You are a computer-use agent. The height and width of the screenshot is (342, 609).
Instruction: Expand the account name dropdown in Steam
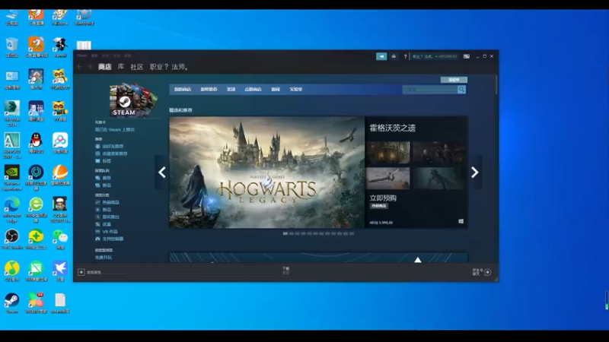(435, 56)
